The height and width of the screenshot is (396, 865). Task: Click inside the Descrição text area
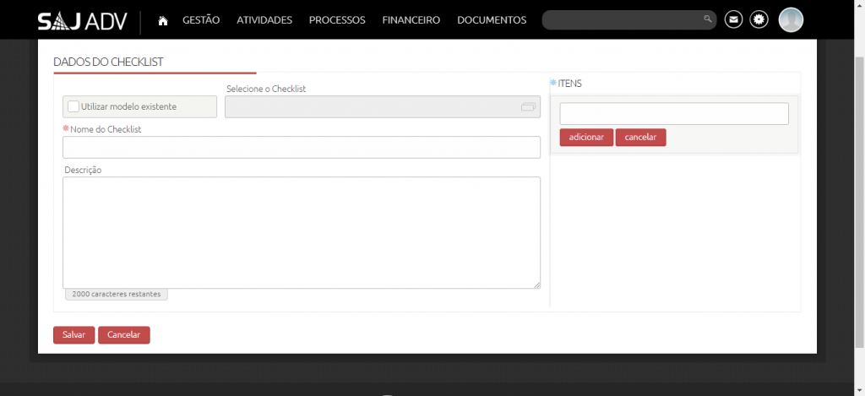pos(302,232)
